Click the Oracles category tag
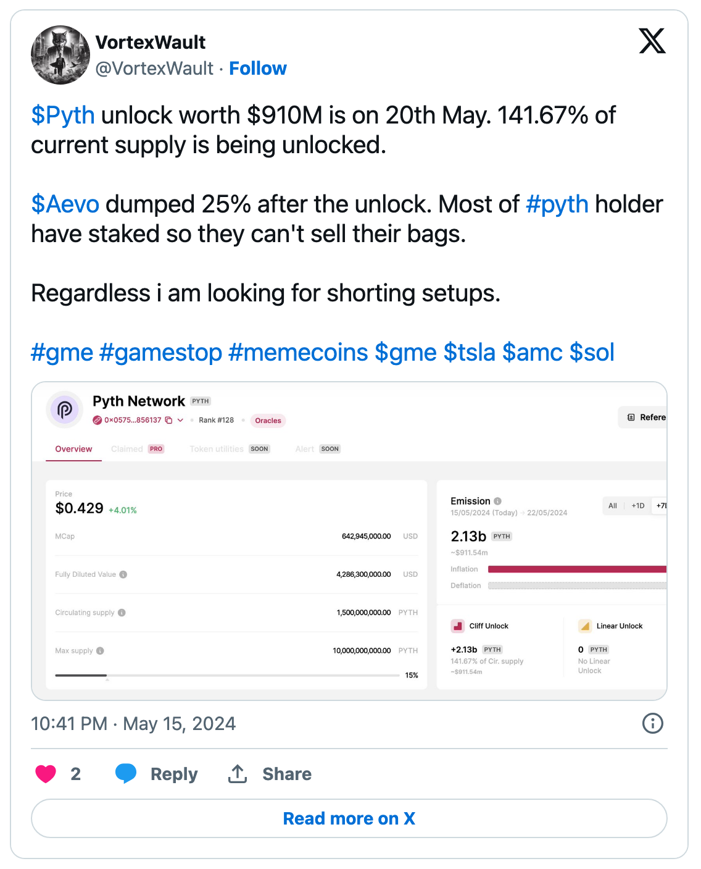 coord(268,421)
